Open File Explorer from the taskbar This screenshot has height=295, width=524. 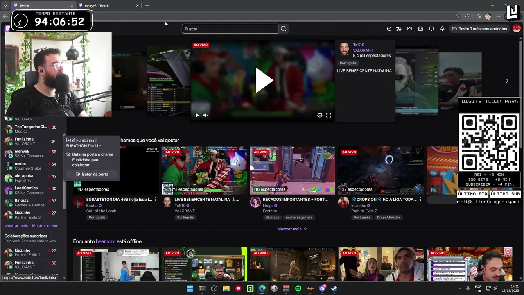(x=226, y=288)
